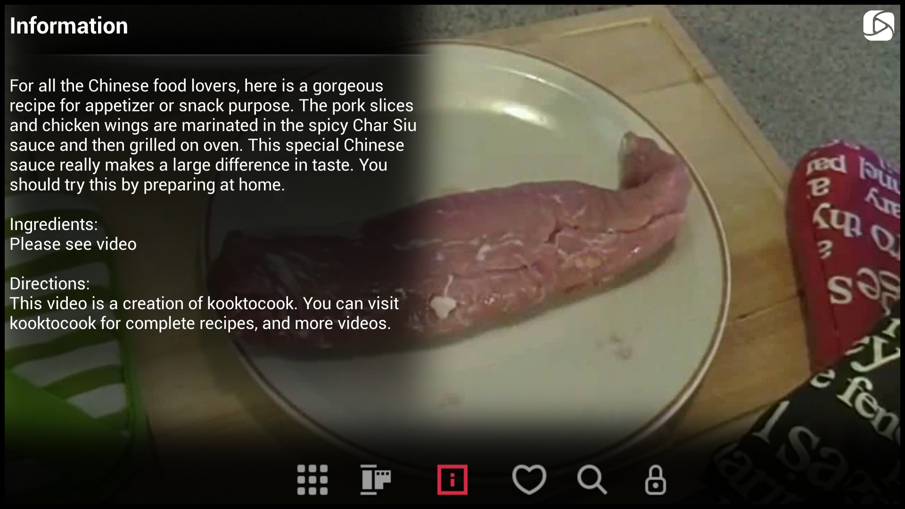The width and height of the screenshot is (905, 509).
Task: Toggle the red Information icon
Action: pyautogui.click(x=452, y=480)
